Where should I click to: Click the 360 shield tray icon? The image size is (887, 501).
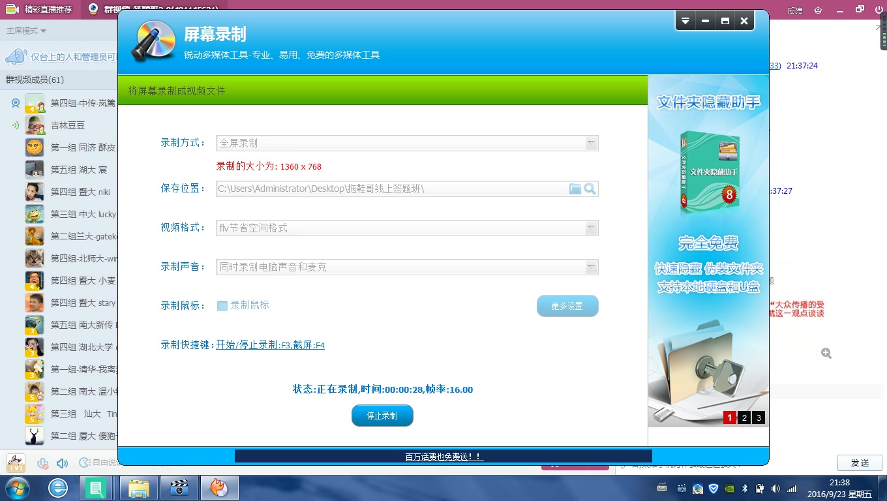click(713, 488)
